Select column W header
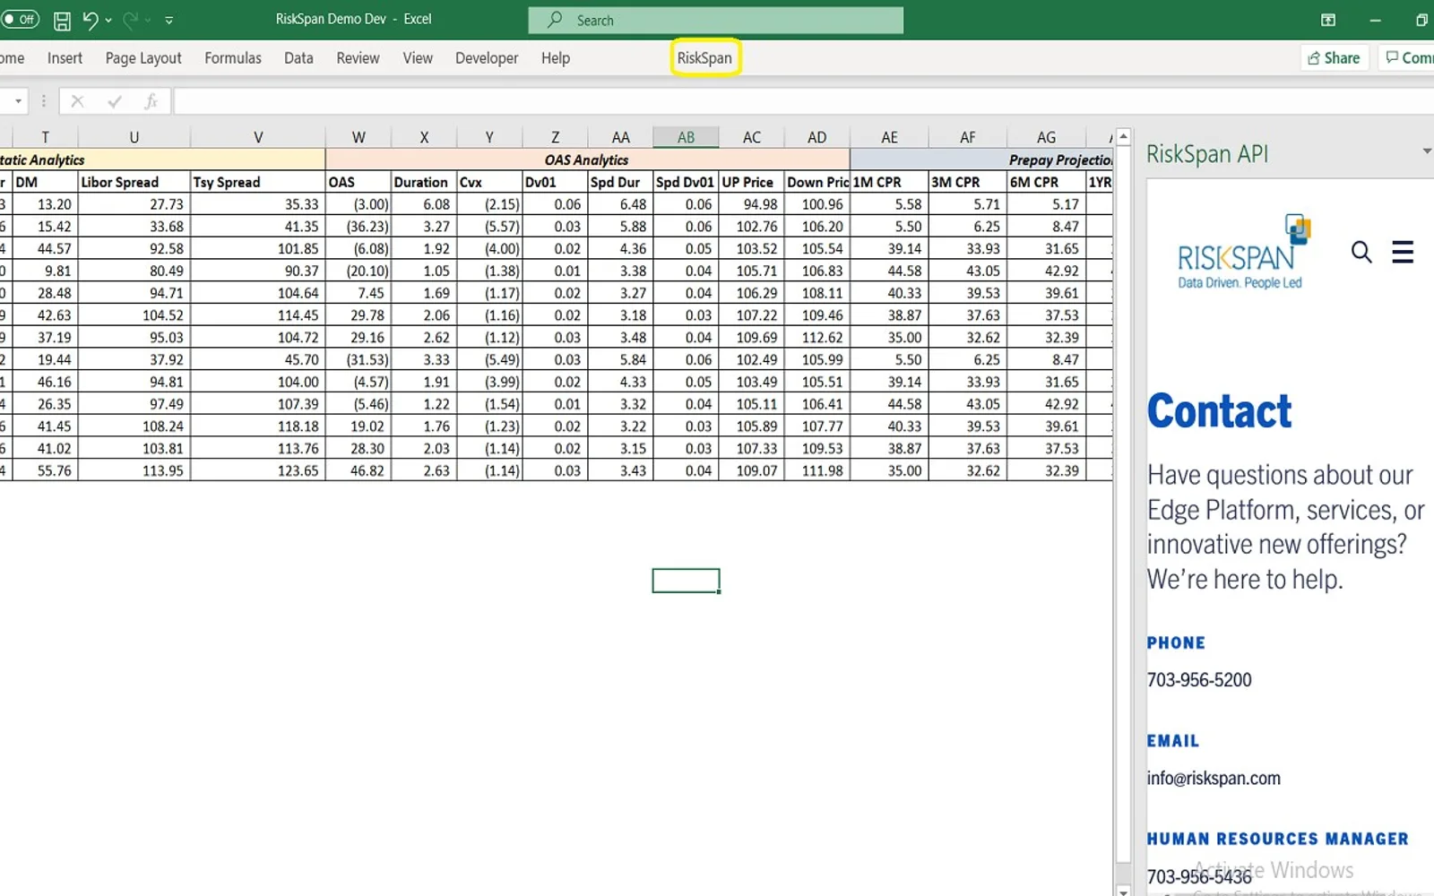This screenshot has height=896, width=1434. pos(358,137)
